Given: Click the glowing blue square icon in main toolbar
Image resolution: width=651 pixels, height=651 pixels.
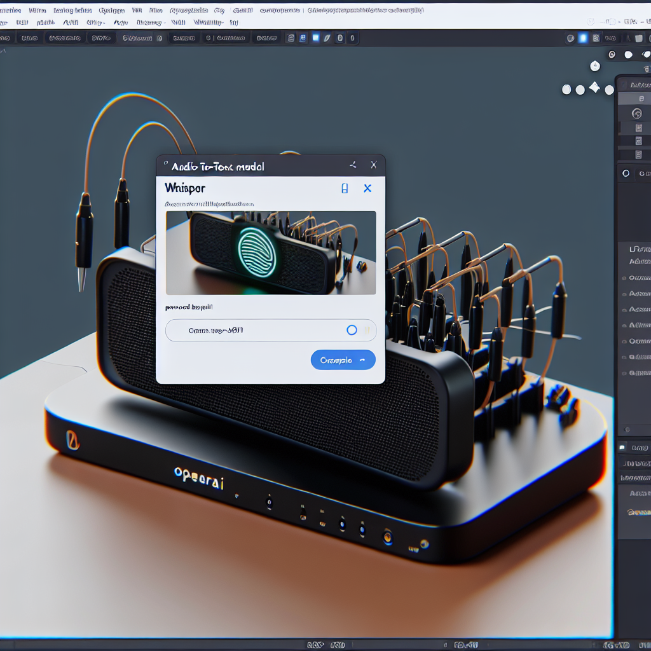Looking at the screenshot, I should tap(315, 38).
